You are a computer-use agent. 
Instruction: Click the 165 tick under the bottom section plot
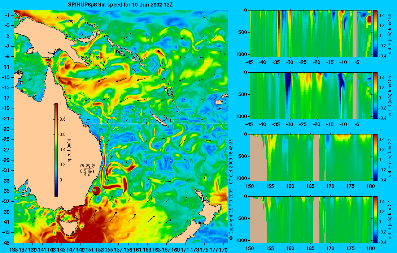click(x=310, y=248)
